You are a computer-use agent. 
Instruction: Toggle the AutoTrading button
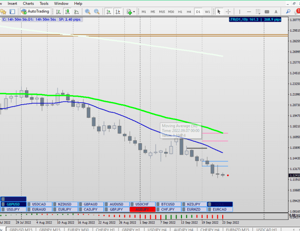(x=36, y=12)
